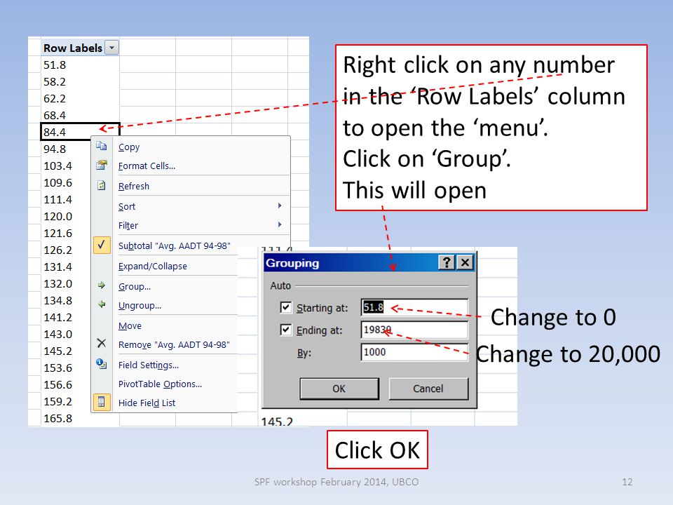Choose Group... from context menu
The height and width of the screenshot is (505, 673).
click(135, 286)
